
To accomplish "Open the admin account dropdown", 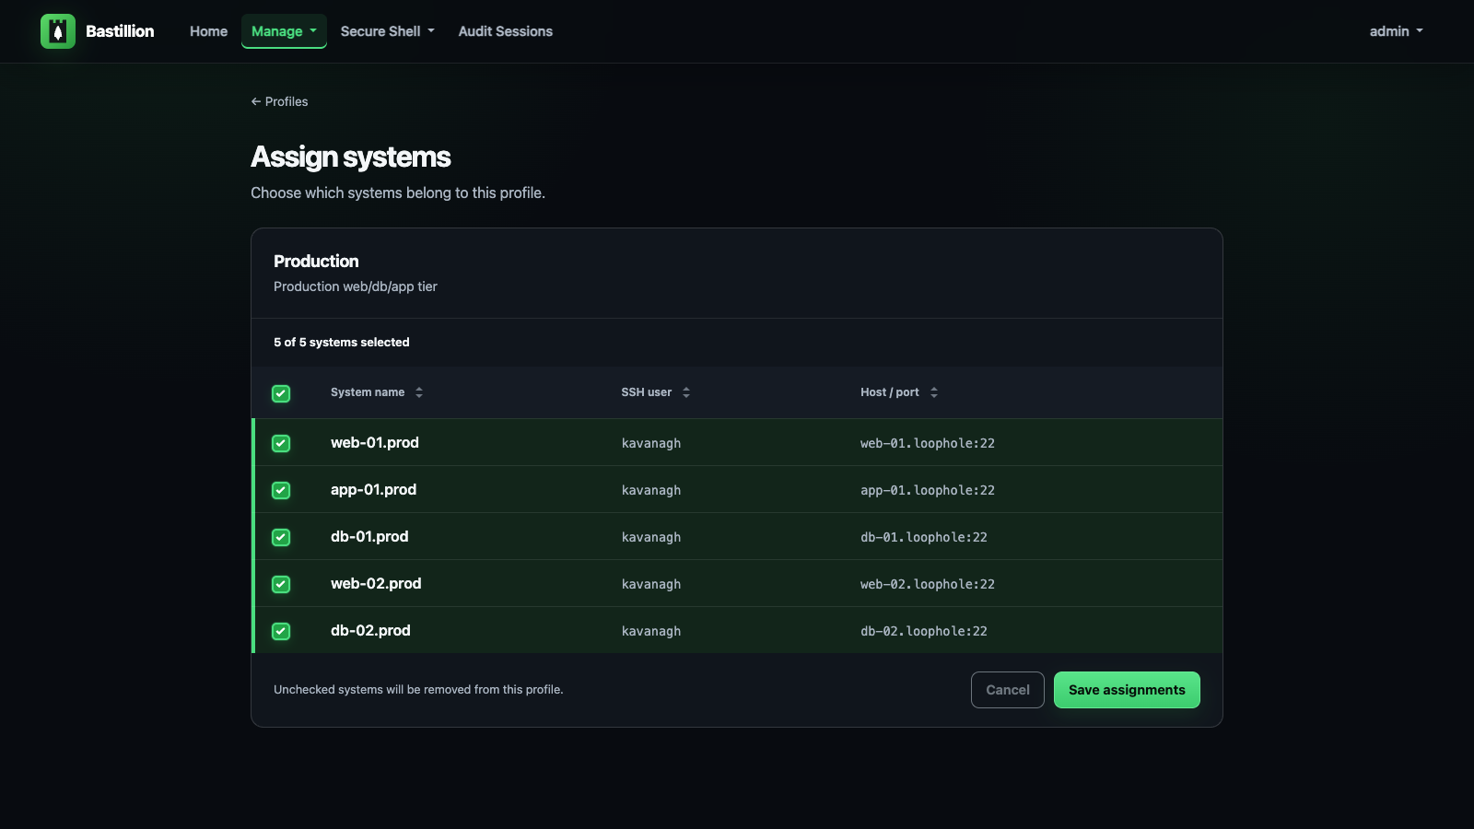I will click(1396, 31).
